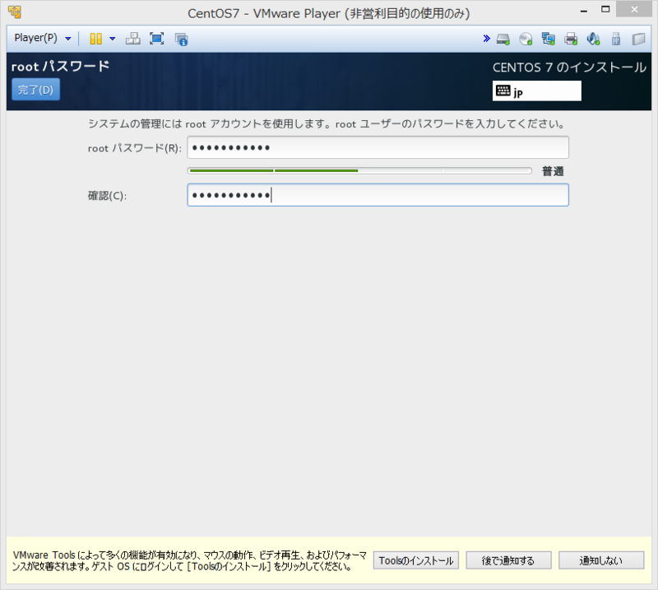This screenshot has height=590, width=658.
Task: Expand the devices chevron on the toolbar
Action: point(487,38)
